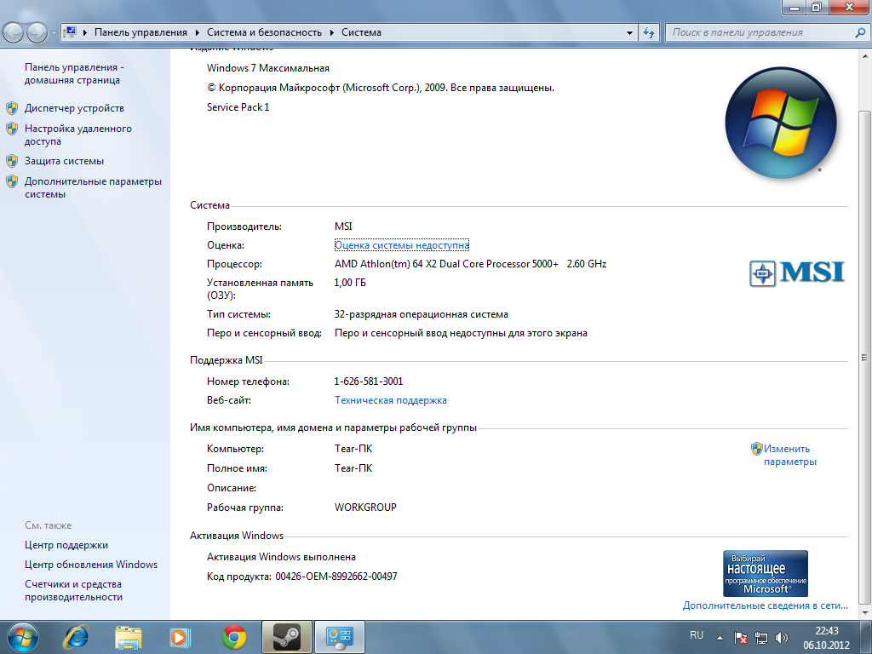Viewport: 872px width, 654px height.
Task: Expand arrow after 'Панель управления' breadcrumb
Action: 198,33
